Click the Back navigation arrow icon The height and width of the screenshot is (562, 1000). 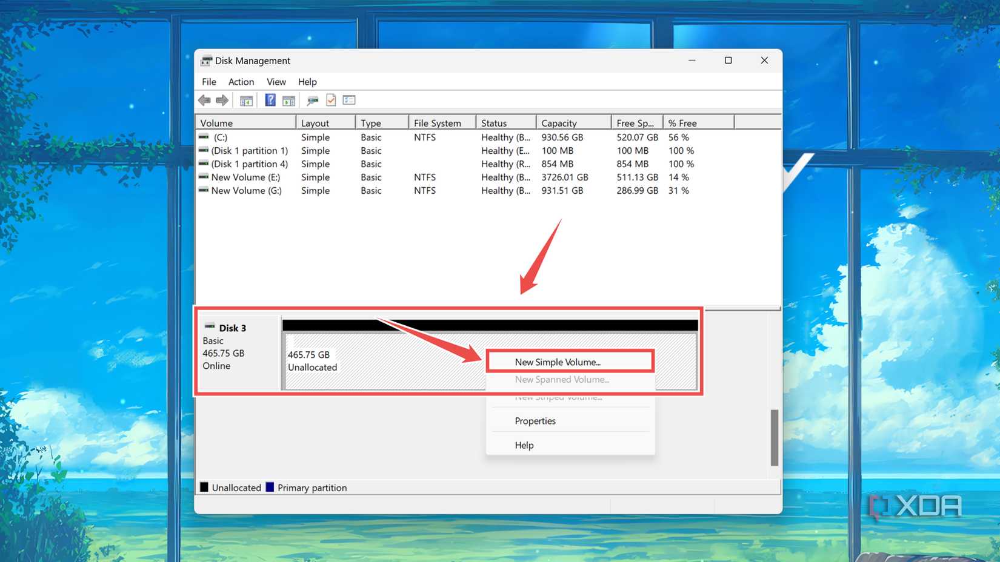[x=204, y=99]
